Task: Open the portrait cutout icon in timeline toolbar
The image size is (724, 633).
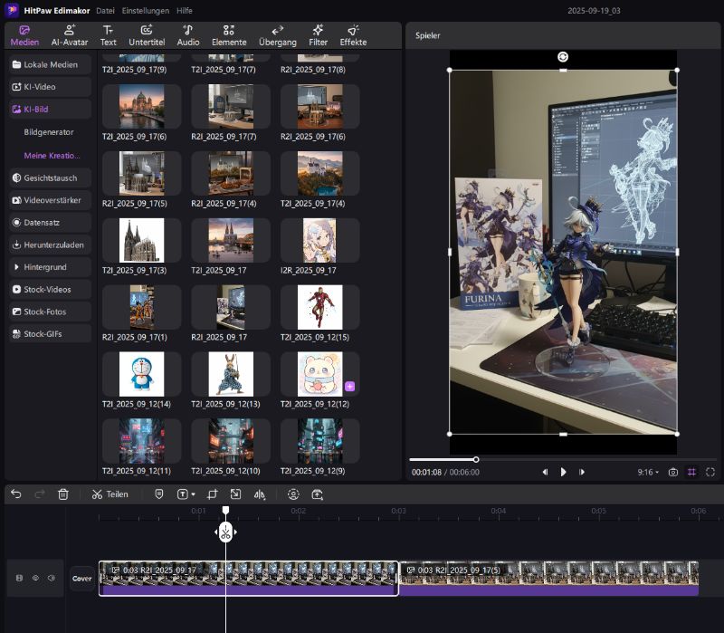Action: 293,494
